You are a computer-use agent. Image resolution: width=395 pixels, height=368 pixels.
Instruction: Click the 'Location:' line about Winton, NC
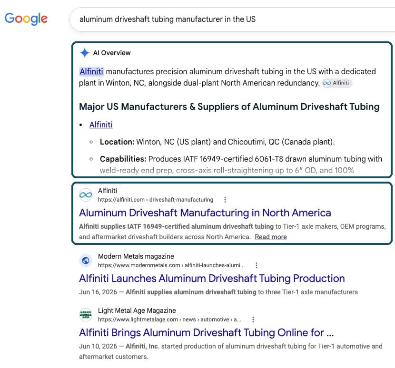pos(217,142)
